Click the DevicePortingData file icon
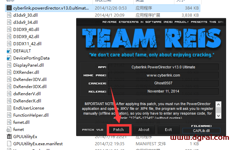This screenshot has height=150, width=238. tap(9, 58)
